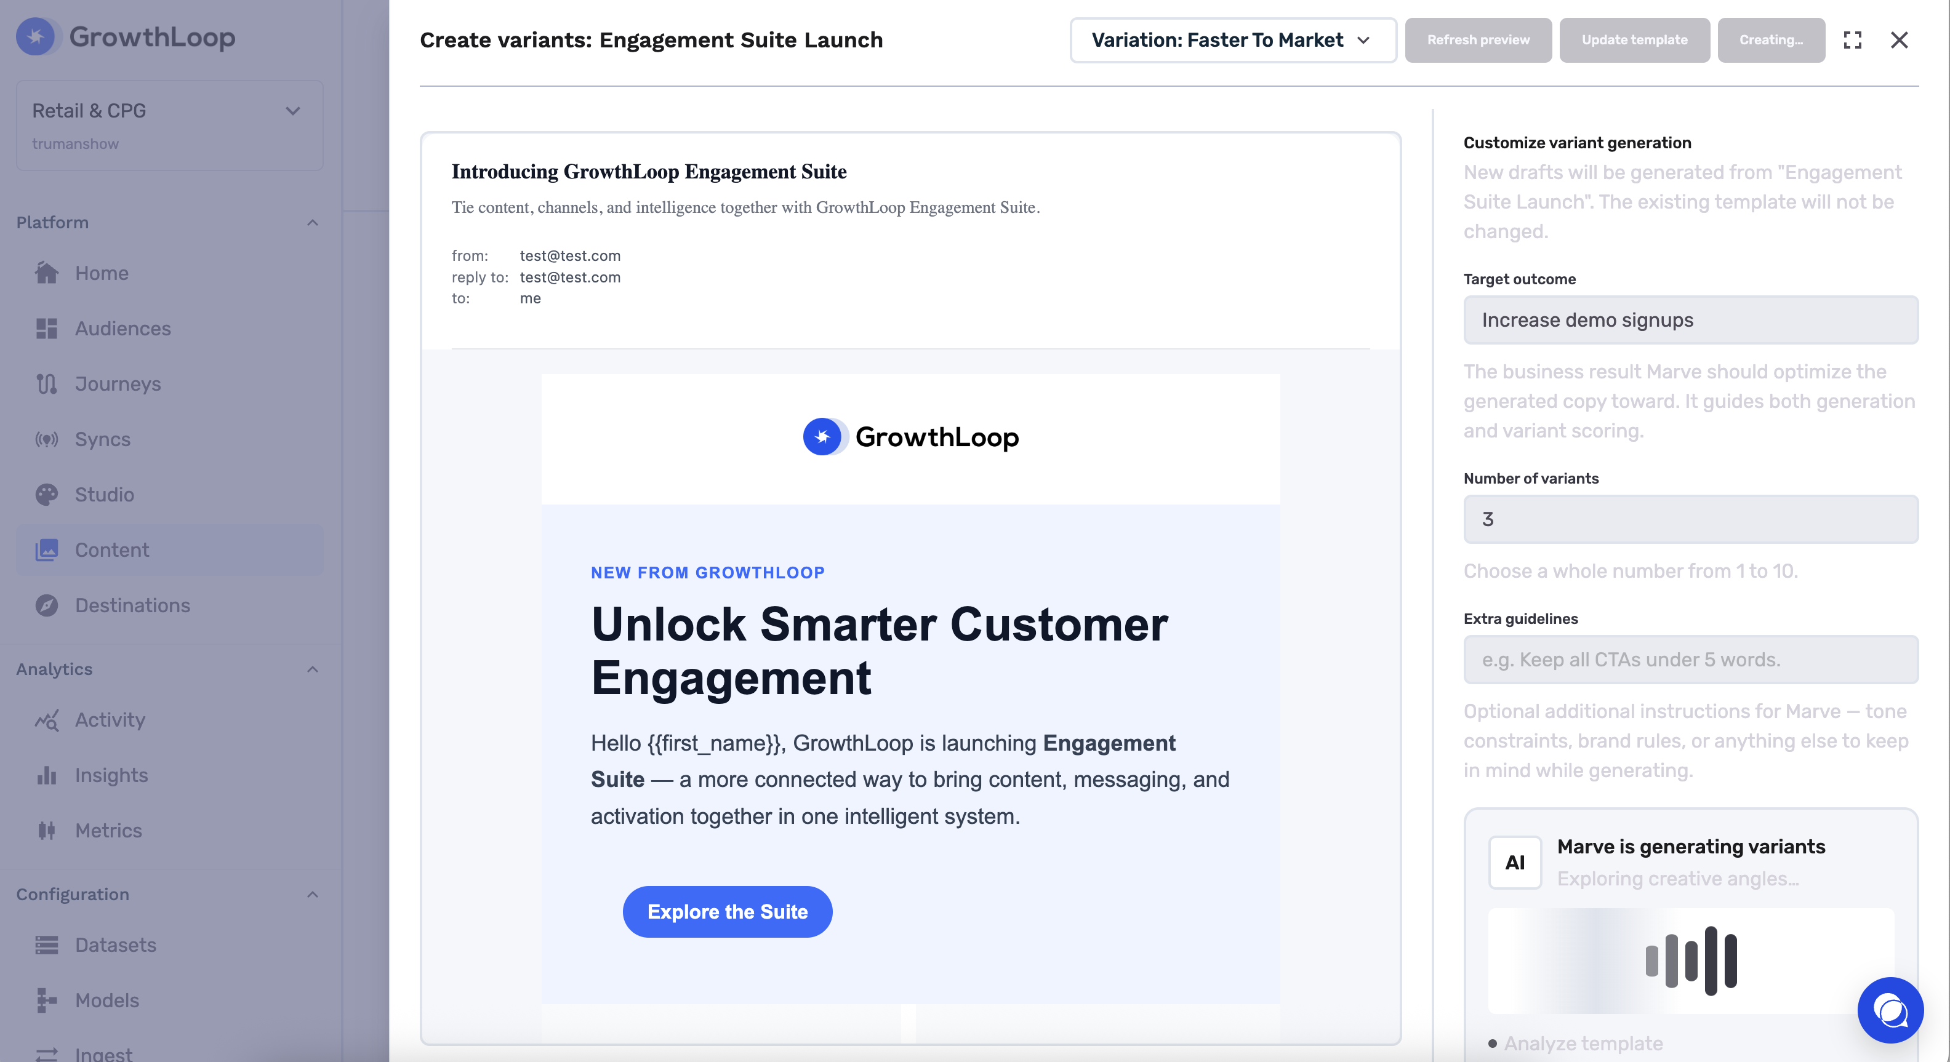This screenshot has width=1950, height=1062.
Task: Open Models under Configuration
Action: pos(169,1000)
